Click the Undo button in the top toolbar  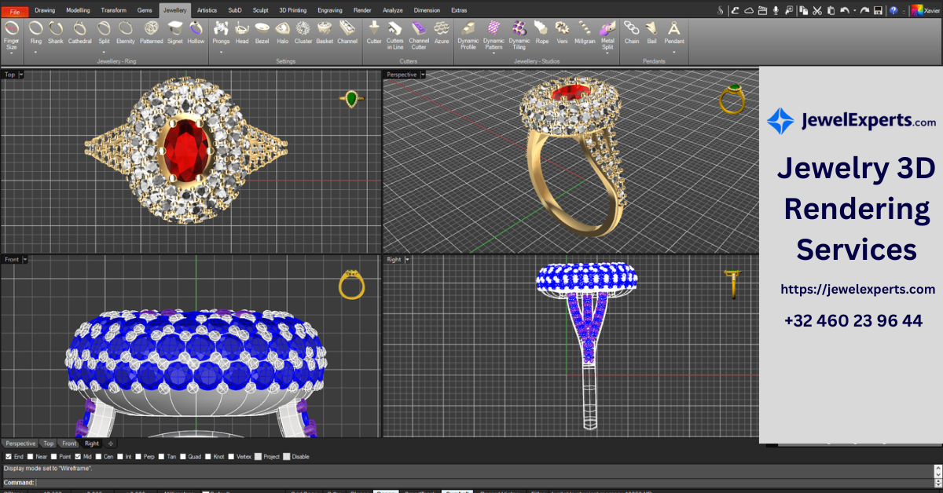tap(845, 11)
